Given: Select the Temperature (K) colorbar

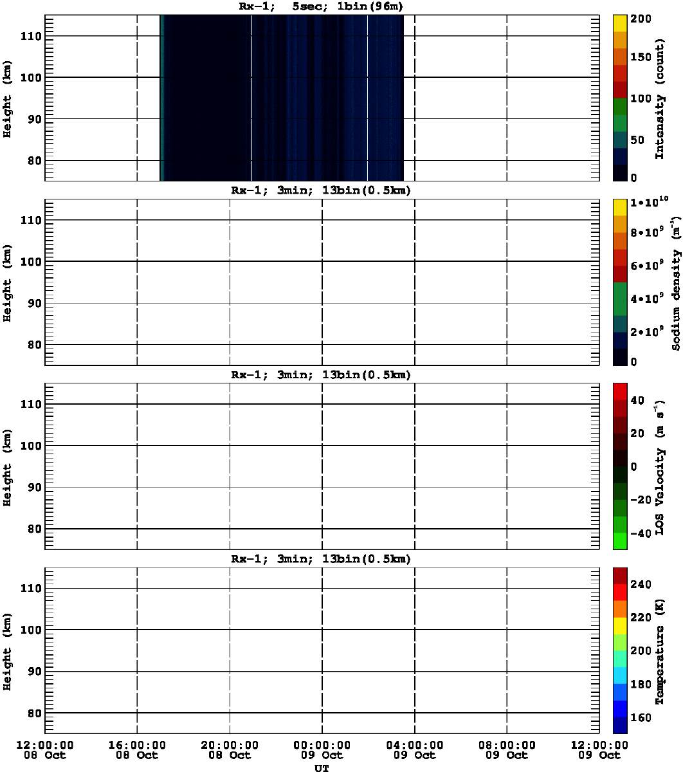Looking at the screenshot, I should point(621,650).
